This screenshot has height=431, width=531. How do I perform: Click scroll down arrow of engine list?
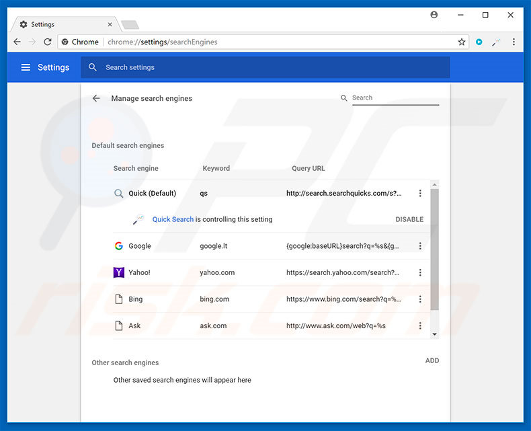[434, 334]
